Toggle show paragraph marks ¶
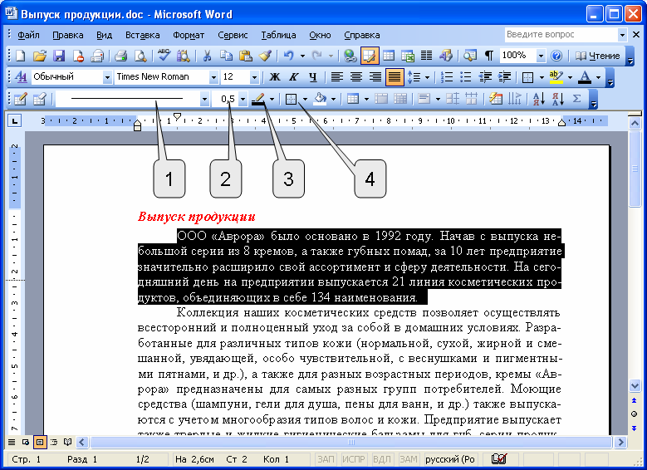This screenshot has width=647, height=470. [488, 56]
